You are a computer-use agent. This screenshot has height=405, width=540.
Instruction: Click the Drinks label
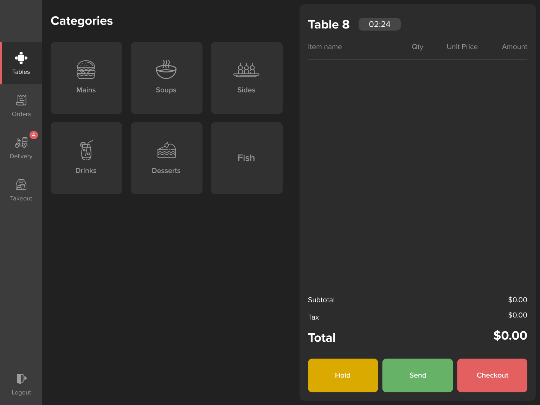pyautogui.click(x=86, y=171)
